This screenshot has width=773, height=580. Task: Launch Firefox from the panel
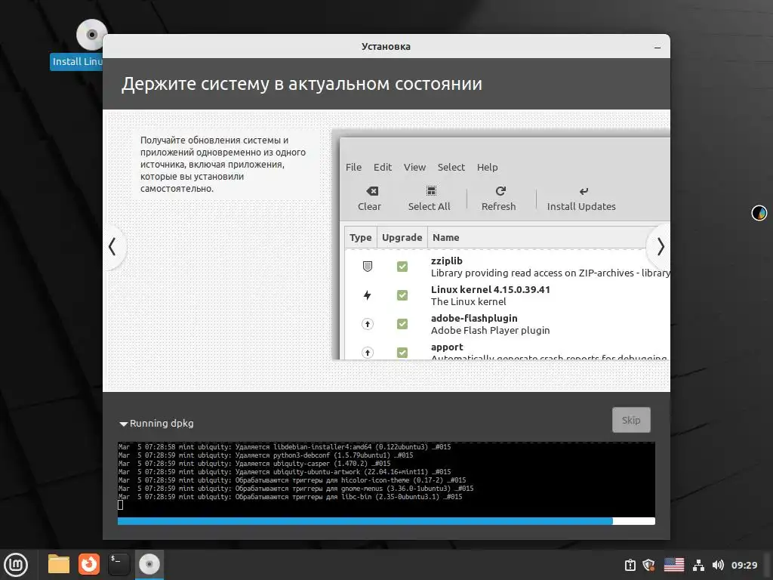[89, 564]
